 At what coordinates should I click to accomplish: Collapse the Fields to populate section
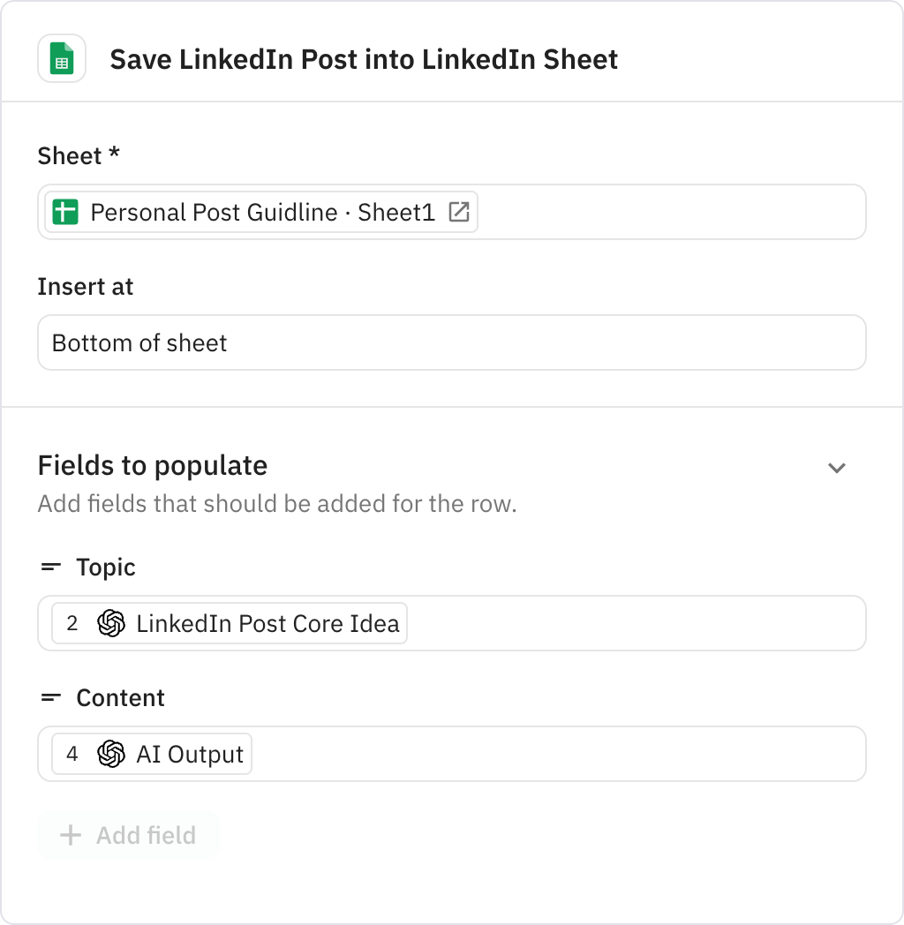[837, 468]
